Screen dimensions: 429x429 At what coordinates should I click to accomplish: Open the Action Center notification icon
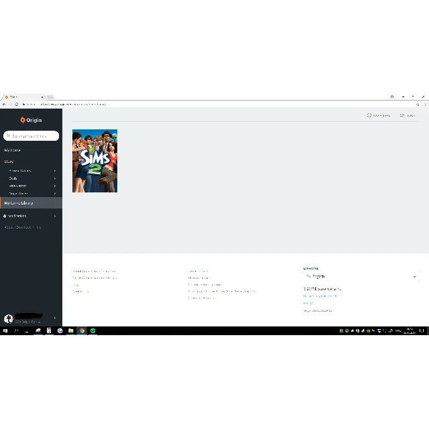click(x=422, y=330)
